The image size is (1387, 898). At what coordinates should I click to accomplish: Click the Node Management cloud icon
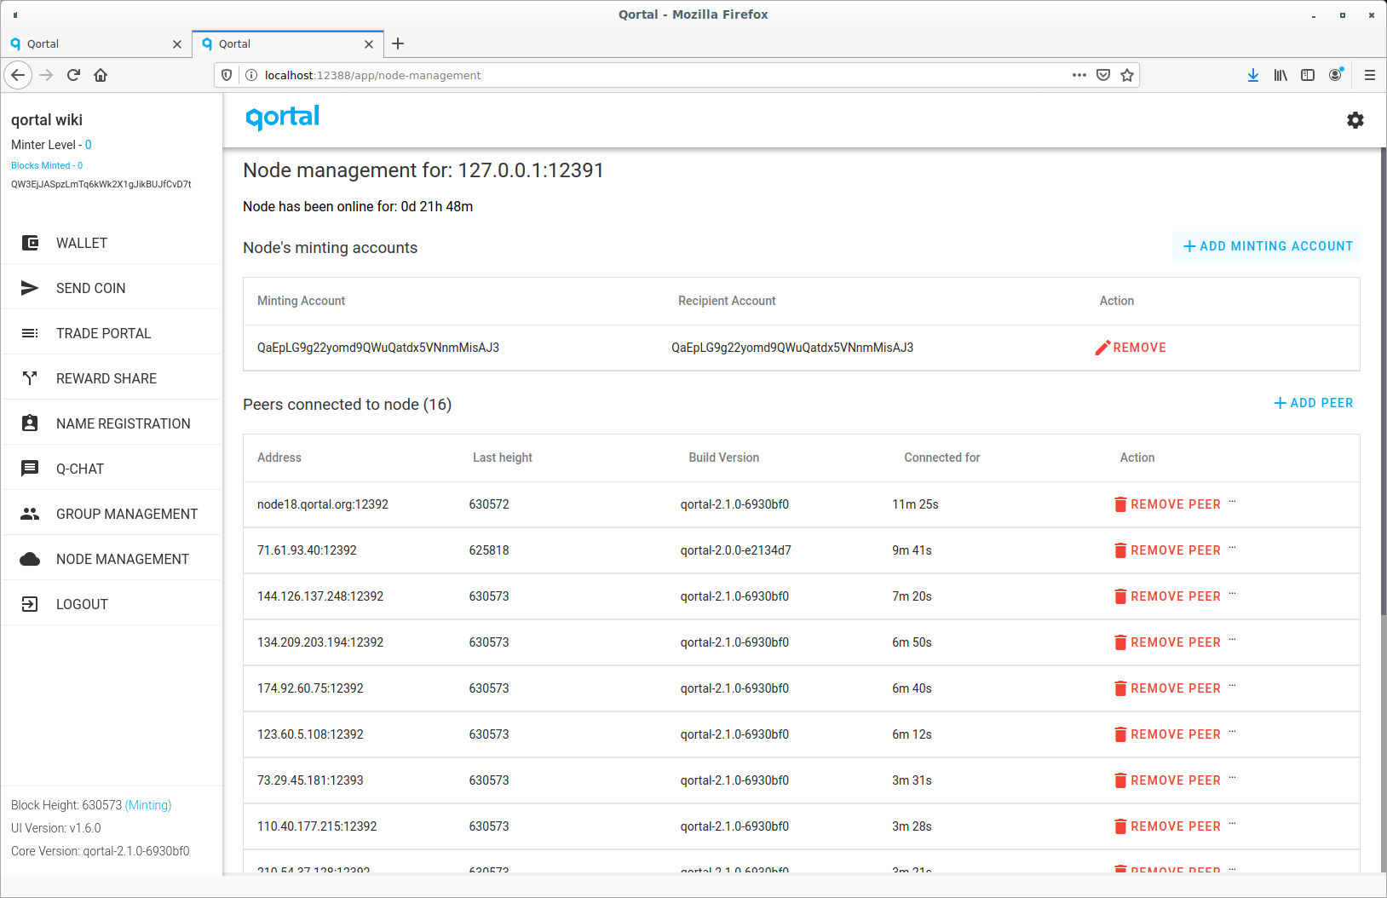(x=30, y=559)
